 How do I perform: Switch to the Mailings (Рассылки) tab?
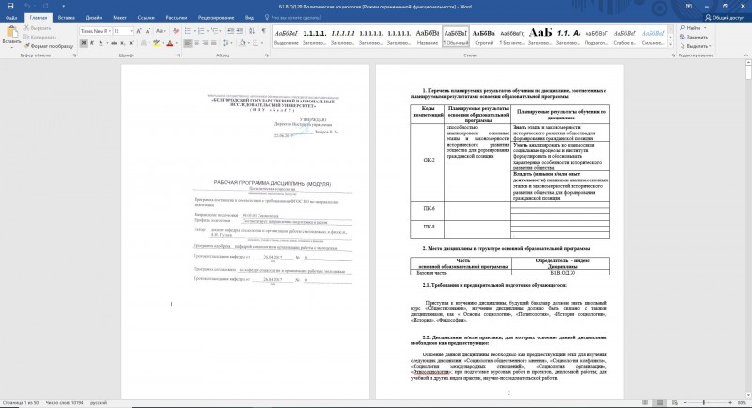(x=177, y=18)
